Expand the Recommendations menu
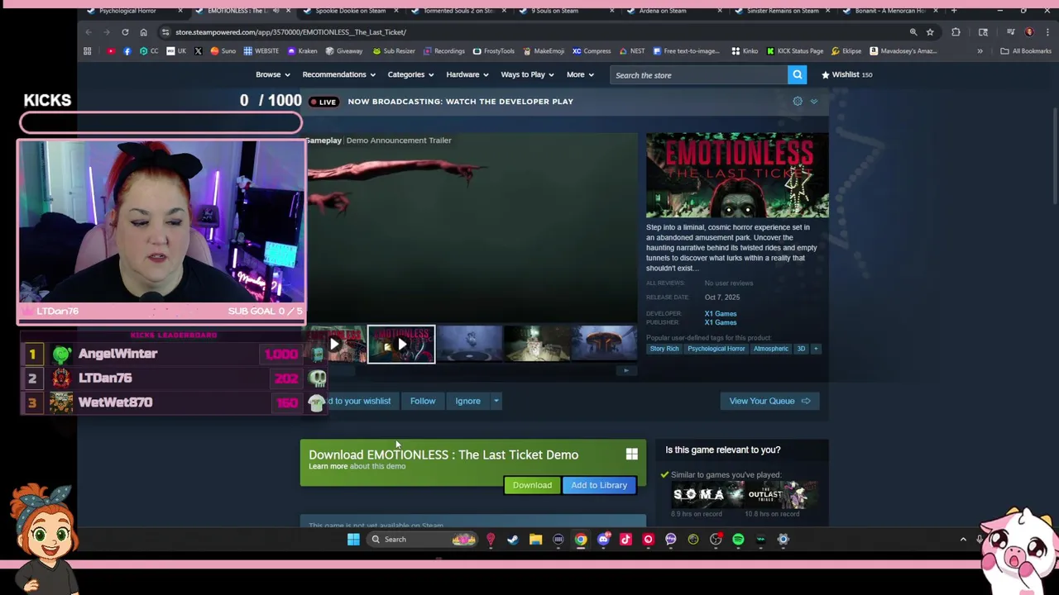The height and width of the screenshot is (595, 1059). [338, 74]
